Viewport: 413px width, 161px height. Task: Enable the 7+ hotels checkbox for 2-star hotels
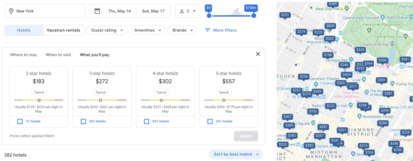(20, 121)
